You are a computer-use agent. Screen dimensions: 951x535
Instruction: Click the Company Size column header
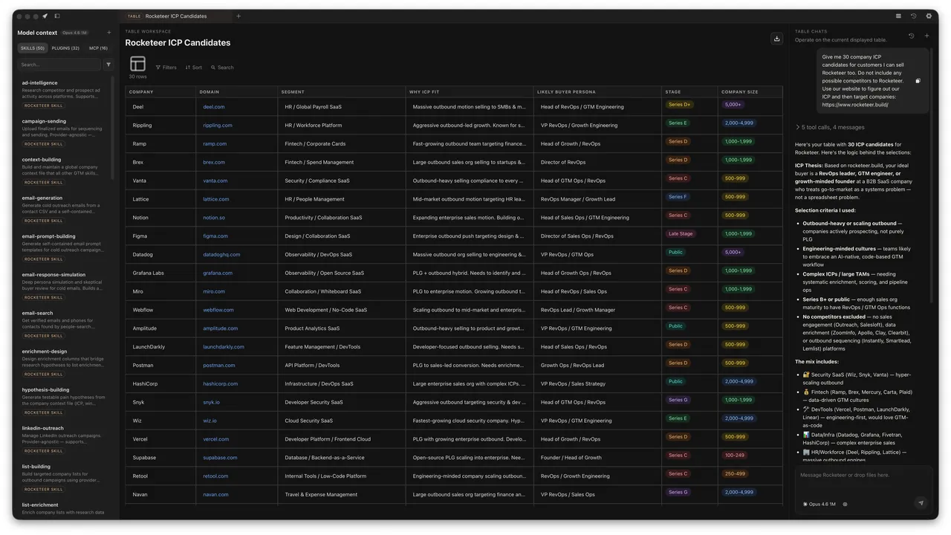tap(750, 92)
